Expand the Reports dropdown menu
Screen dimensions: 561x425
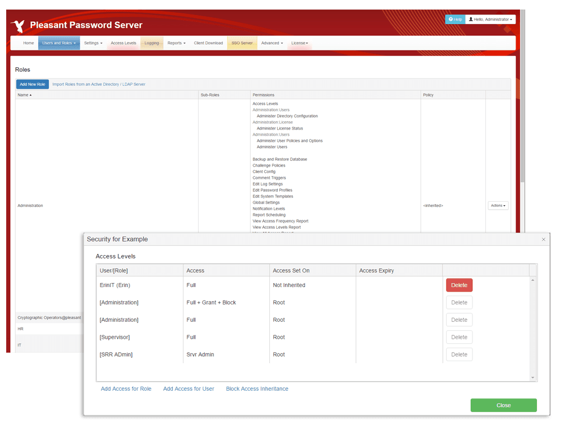click(176, 43)
